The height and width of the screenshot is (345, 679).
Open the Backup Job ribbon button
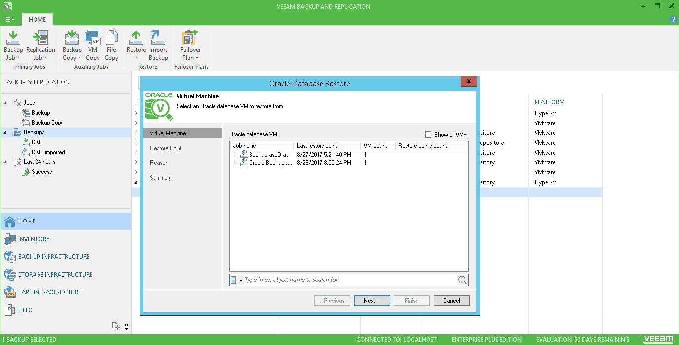coord(13,45)
